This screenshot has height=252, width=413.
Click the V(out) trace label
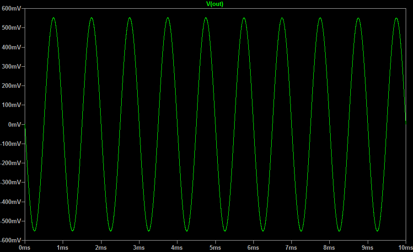(215, 4)
